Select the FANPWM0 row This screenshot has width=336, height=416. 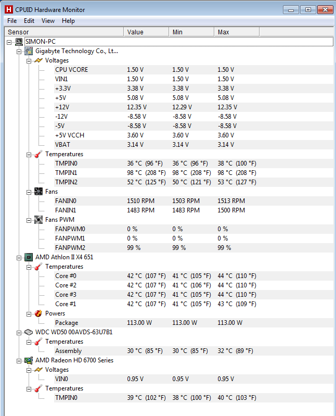pyautogui.click(x=193, y=229)
